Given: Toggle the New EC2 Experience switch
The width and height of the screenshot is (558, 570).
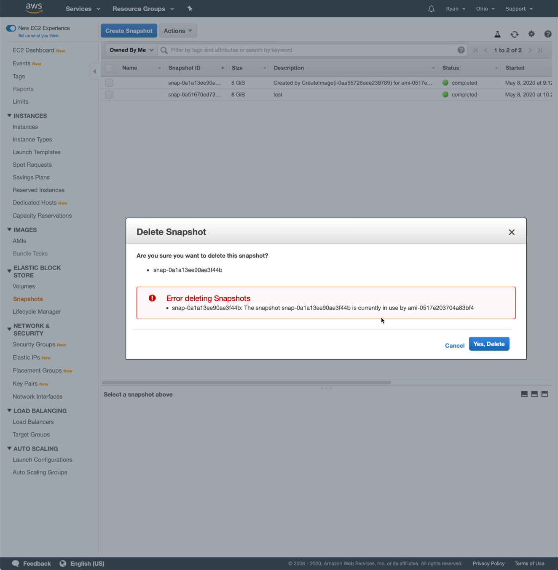Looking at the screenshot, I should [11, 28].
